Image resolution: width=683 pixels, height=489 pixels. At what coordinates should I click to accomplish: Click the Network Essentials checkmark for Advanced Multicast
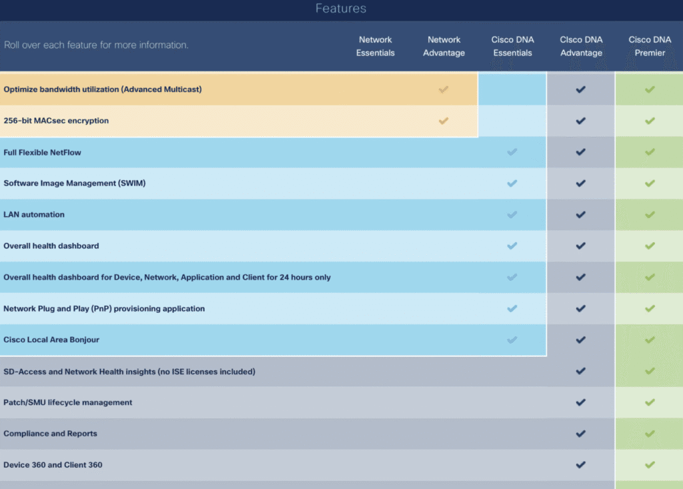444,89
